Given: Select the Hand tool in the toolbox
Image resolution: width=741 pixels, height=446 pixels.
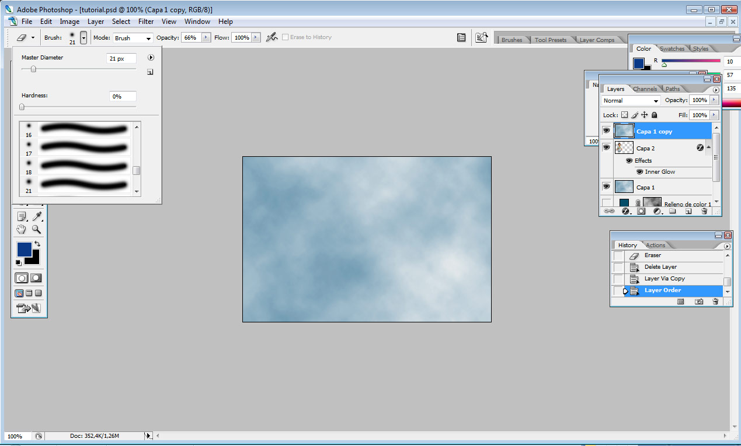Looking at the screenshot, I should [x=22, y=230].
